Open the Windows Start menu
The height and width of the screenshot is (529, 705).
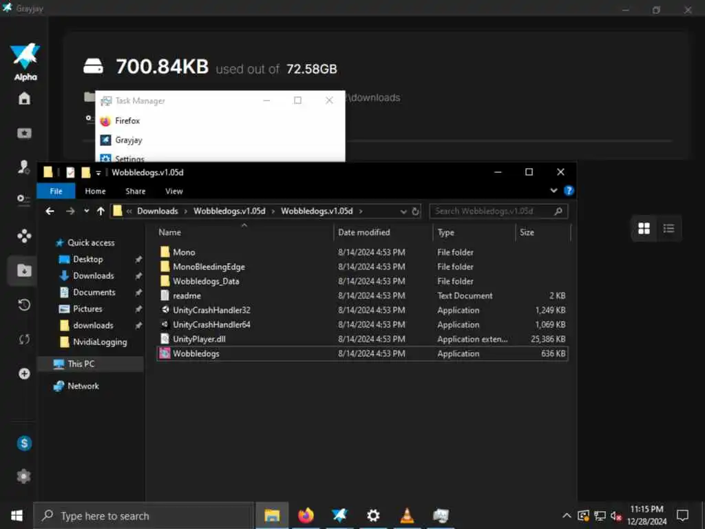(x=17, y=515)
